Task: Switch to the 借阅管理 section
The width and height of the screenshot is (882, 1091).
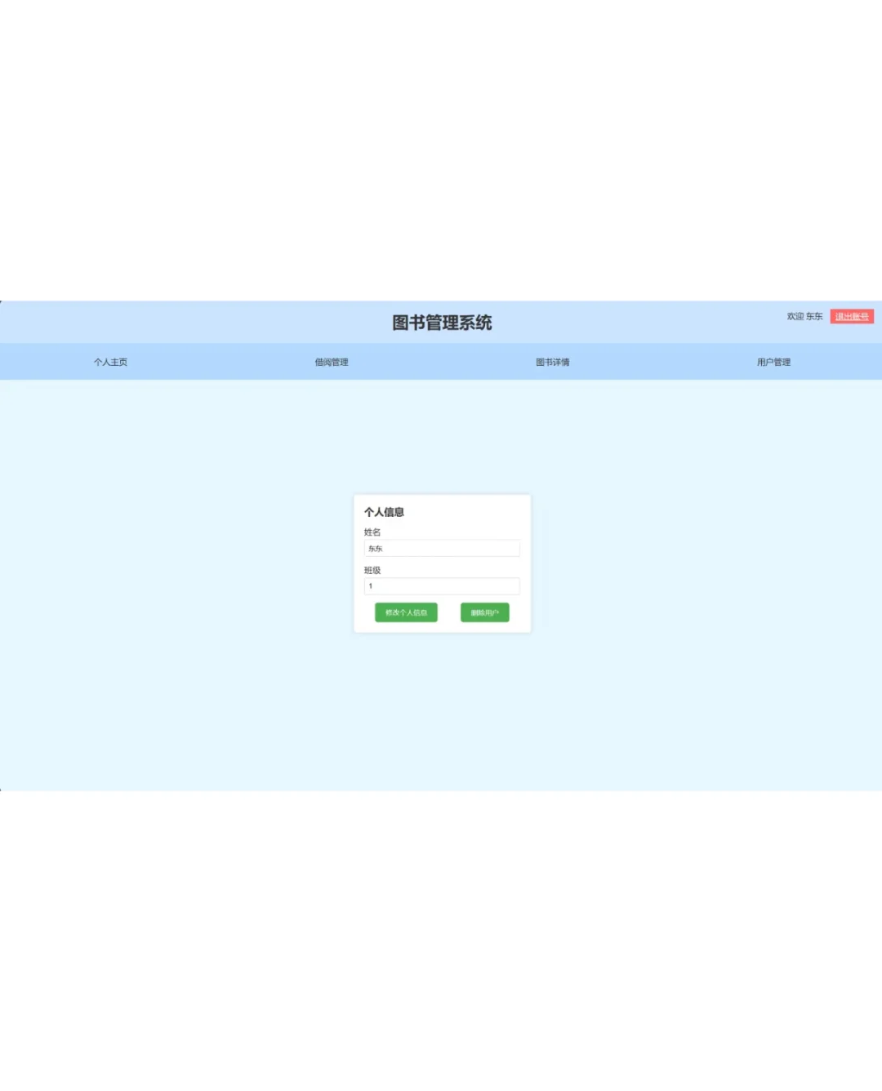Action: click(331, 362)
